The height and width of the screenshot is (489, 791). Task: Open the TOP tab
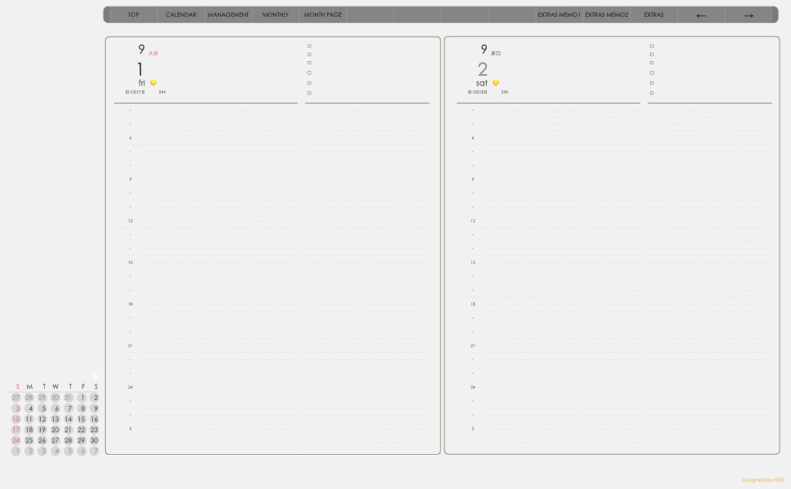133,15
